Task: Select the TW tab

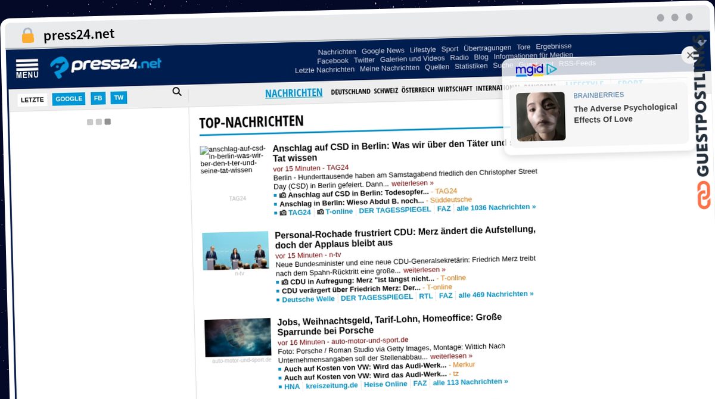Action: [x=119, y=98]
